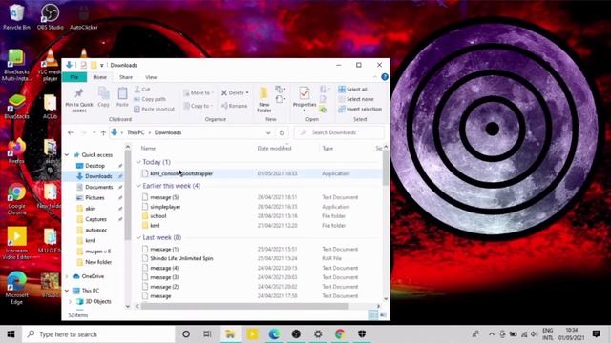Go up one folder level arrow
Screen dimensions: 611x343
pyautogui.click(x=103, y=132)
